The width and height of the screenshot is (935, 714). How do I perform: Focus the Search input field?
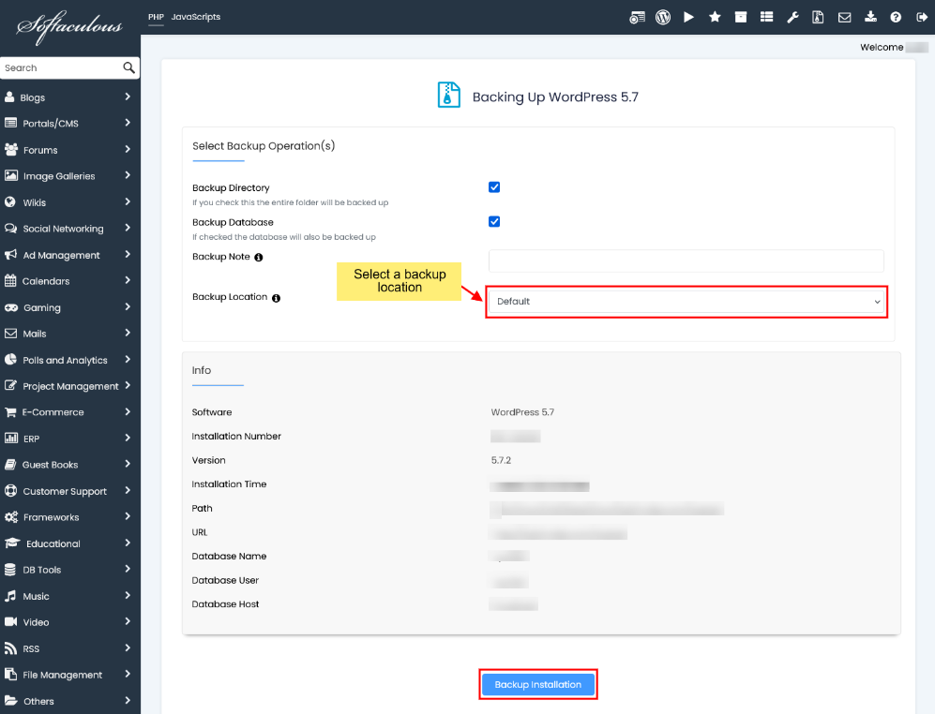(x=61, y=67)
